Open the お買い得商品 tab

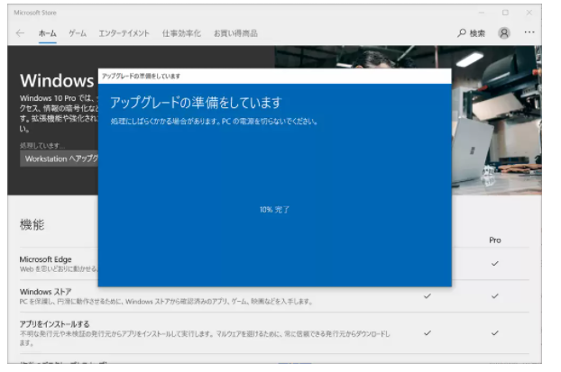pos(235,33)
